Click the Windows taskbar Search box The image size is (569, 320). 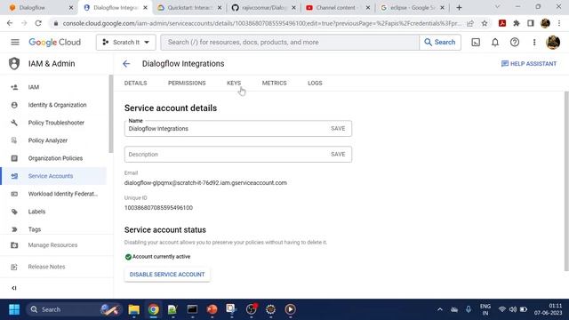pyautogui.click(x=74, y=309)
